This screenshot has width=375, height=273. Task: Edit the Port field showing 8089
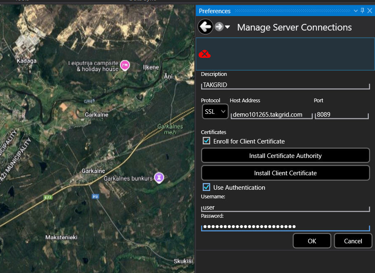coord(342,115)
